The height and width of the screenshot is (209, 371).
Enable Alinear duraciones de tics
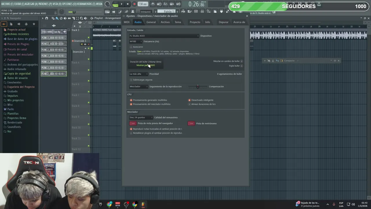[190, 104]
